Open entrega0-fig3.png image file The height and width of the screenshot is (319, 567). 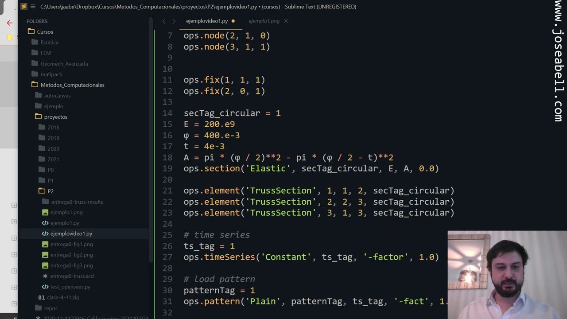click(x=72, y=266)
